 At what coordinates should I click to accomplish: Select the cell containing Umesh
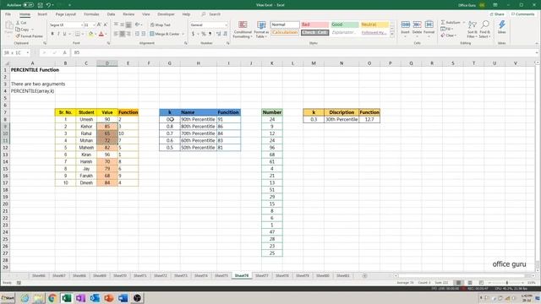coord(86,119)
